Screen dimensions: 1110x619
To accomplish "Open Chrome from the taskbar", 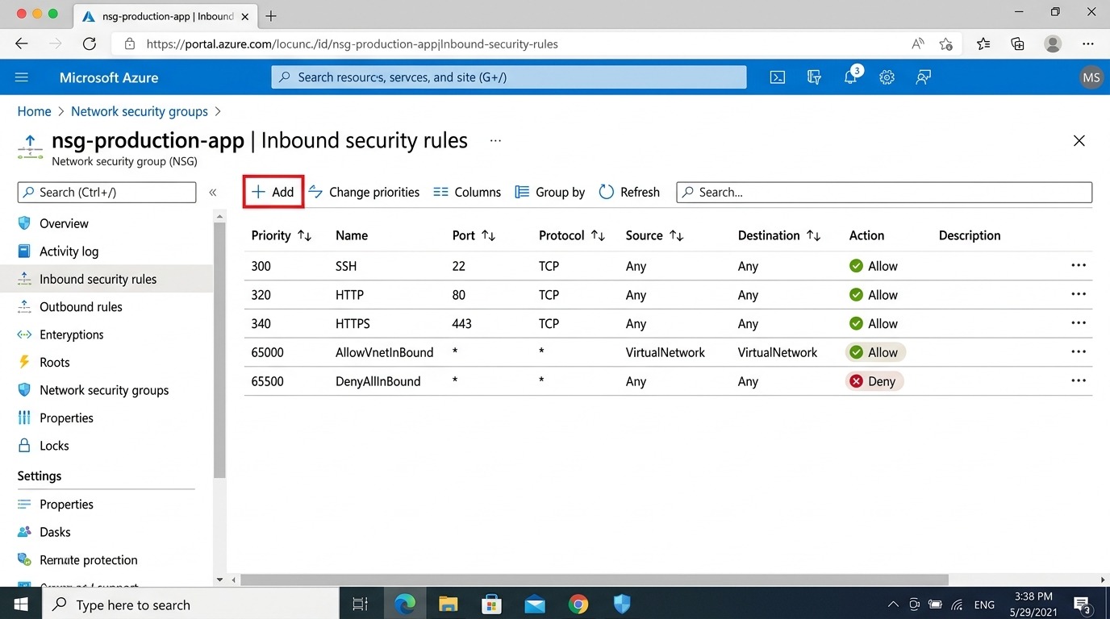I will click(578, 604).
